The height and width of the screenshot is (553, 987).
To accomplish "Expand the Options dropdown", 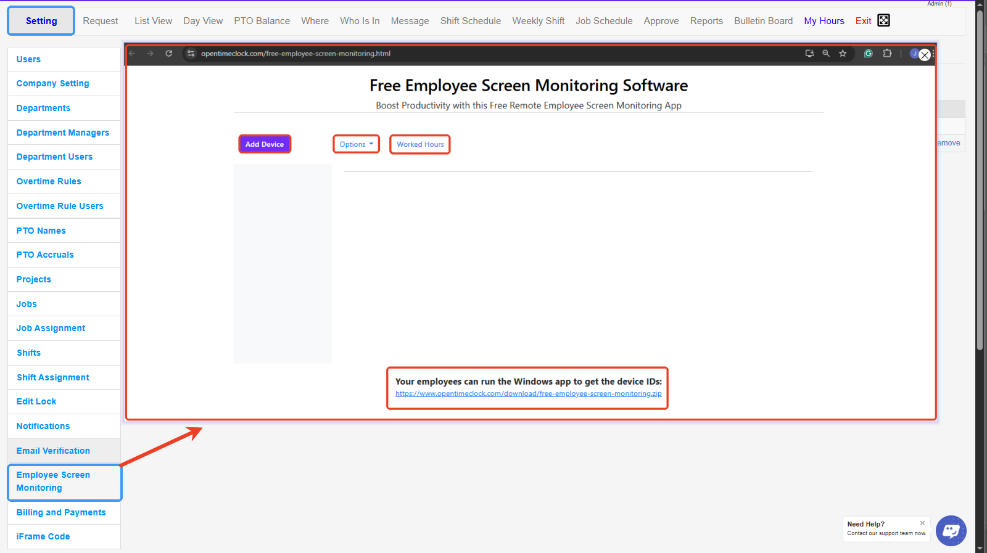I will click(356, 144).
